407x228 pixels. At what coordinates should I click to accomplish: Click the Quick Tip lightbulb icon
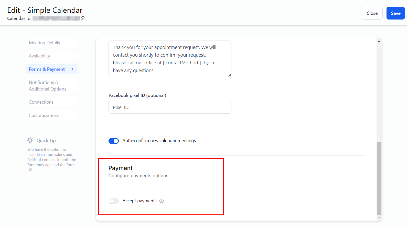click(30, 140)
